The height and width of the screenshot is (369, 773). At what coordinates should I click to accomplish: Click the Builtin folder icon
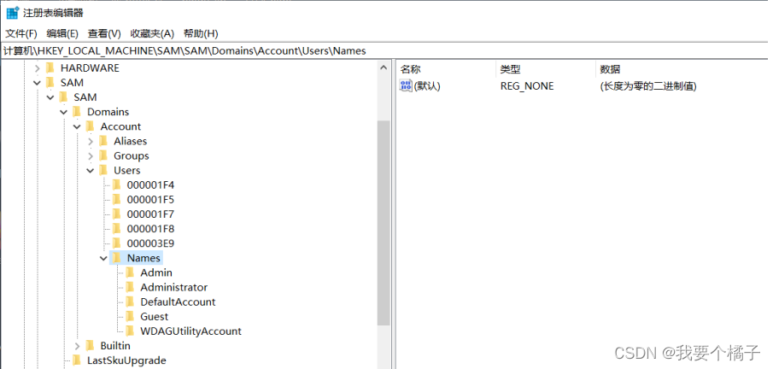(90, 345)
